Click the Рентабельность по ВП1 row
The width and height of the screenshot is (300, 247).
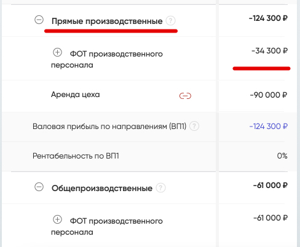(x=149, y=157)
